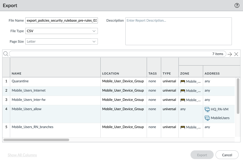Viewport: 243px width, 164px height.
Task: Clear the search with the X icon
Action: [x=236, y=54]
